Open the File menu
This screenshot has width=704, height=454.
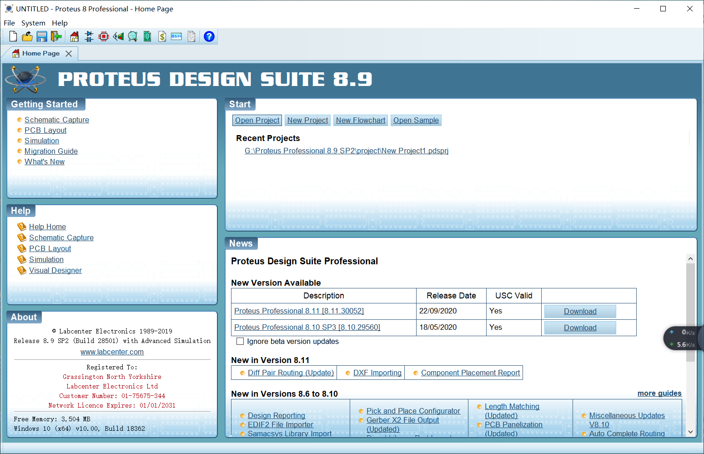pos(10,23)
